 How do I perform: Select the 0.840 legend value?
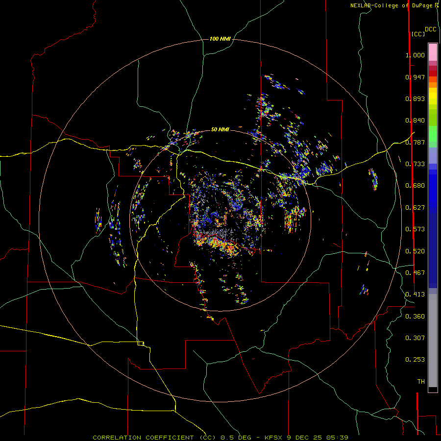pyautogui.click(x=415, y=121)
